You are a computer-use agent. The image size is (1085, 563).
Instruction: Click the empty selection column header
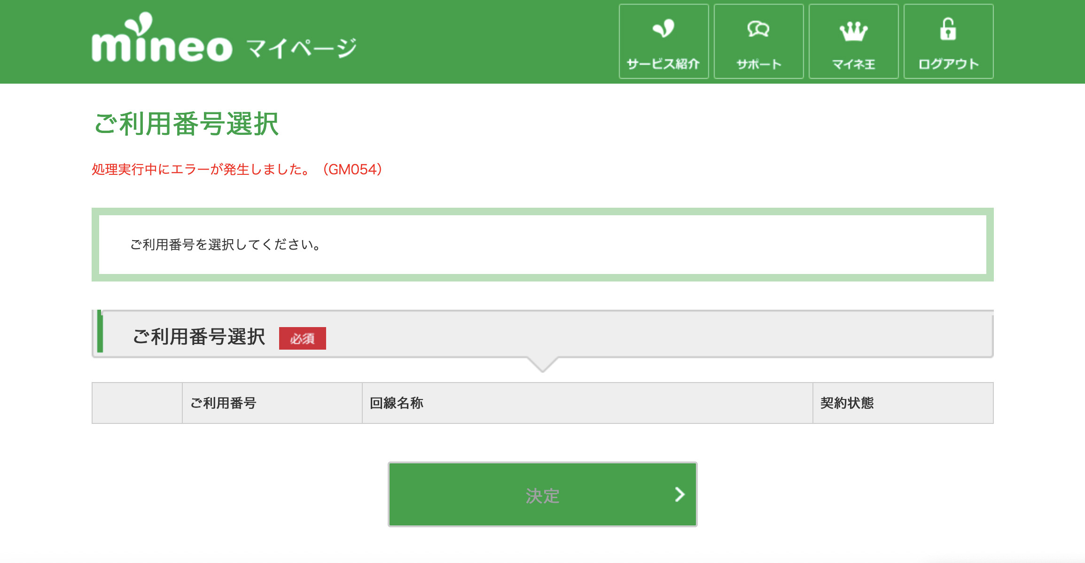(137, 403)
